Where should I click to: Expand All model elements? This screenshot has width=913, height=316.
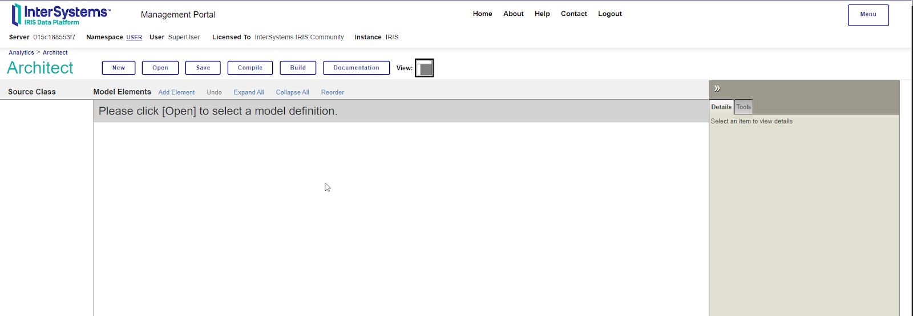click(249, 92)
